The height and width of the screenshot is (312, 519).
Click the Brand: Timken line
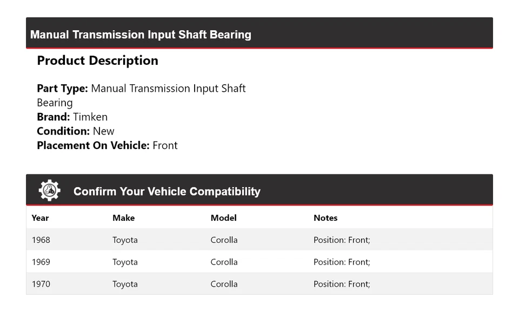[x=72, y=117]
